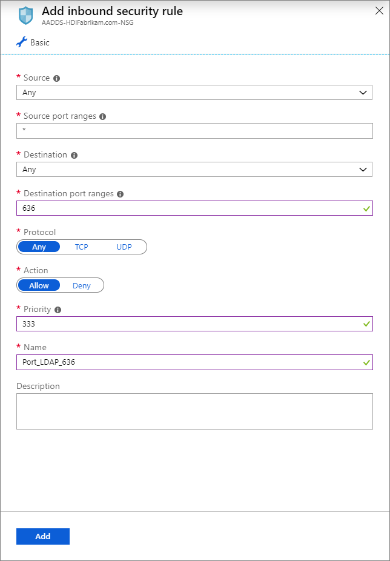Open the info tooltip beside Destination port ranges
The image size is (390, 561).
(119, 193)
